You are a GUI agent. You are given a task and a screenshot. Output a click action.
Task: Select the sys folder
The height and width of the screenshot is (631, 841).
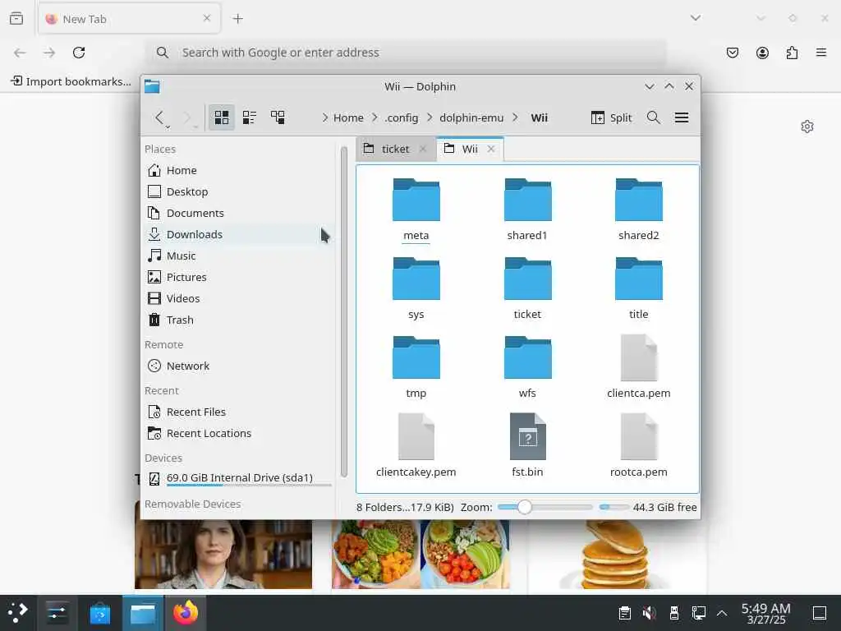click(x=416, y=288)
